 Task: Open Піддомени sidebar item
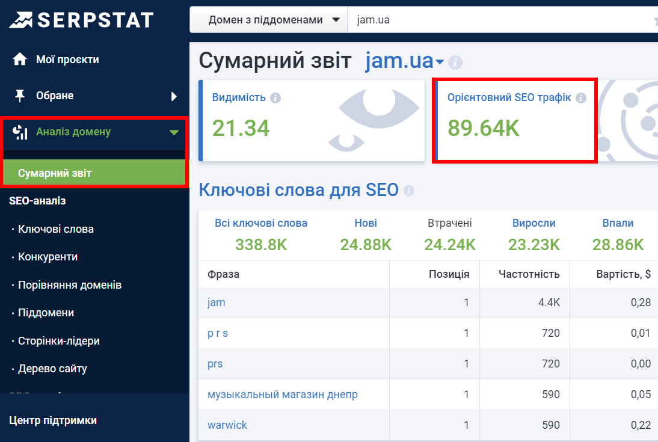point(46,313)
